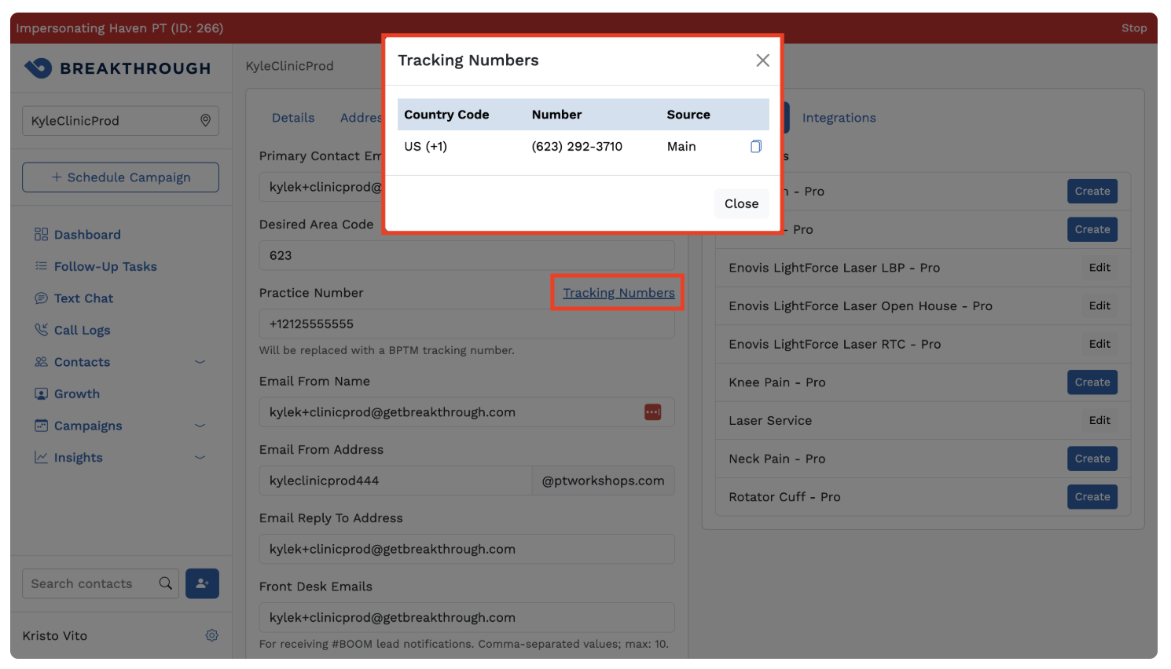This screenshot has width=1171, height=669.
Task: Select Campaigns in the sidebar
Action: click(x=88, y=426)
